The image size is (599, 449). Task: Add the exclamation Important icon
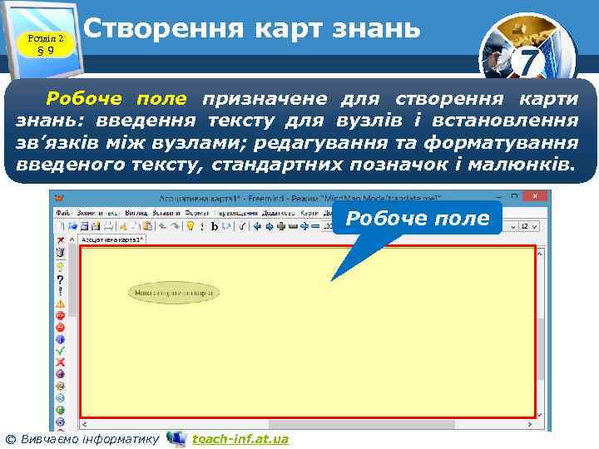[61, 292]
